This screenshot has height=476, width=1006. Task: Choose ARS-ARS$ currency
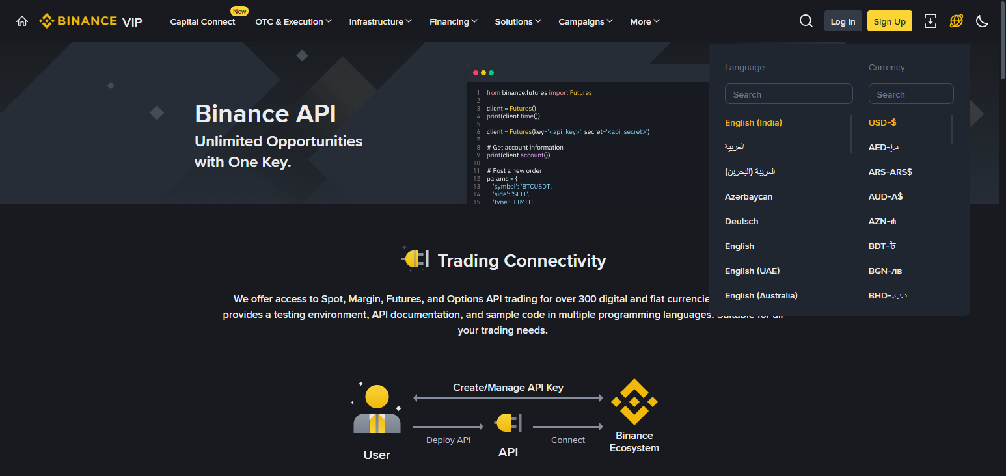890,172
